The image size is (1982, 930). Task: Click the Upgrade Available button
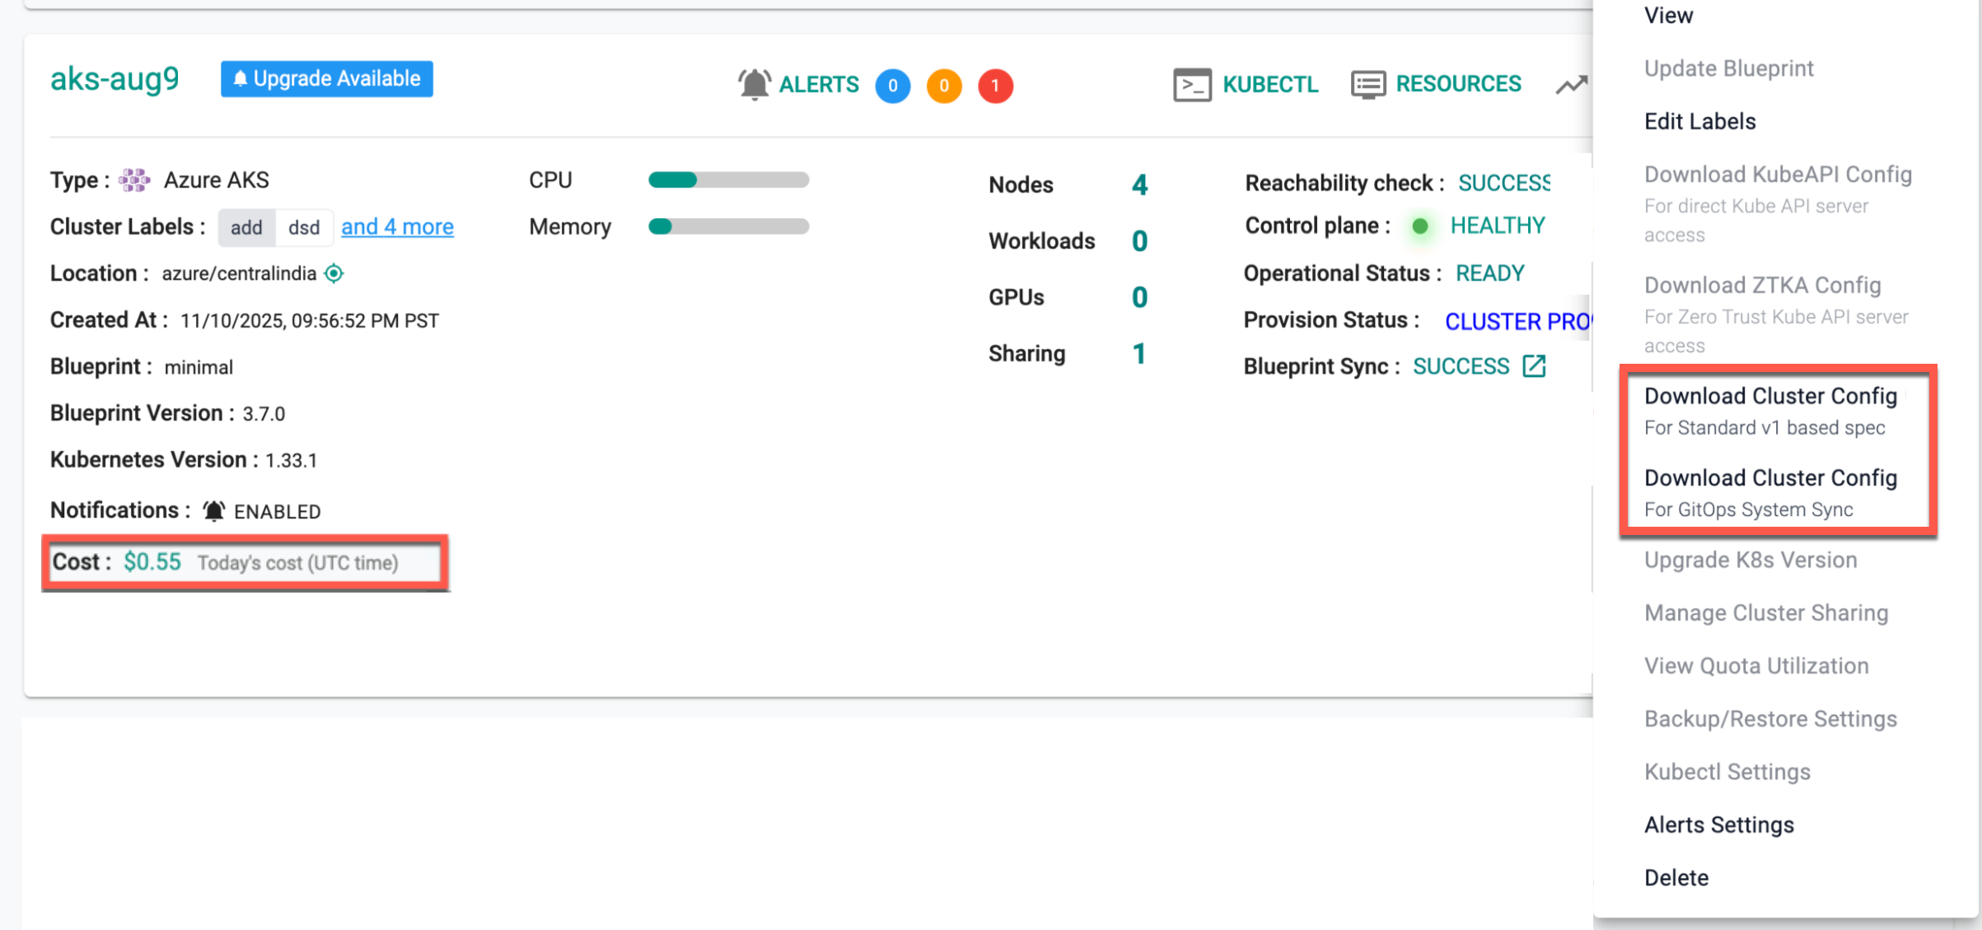pyautogui.click(x=327, y=79)
